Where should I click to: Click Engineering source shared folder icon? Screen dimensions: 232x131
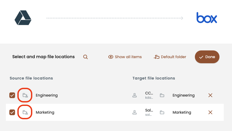point(25,95)
